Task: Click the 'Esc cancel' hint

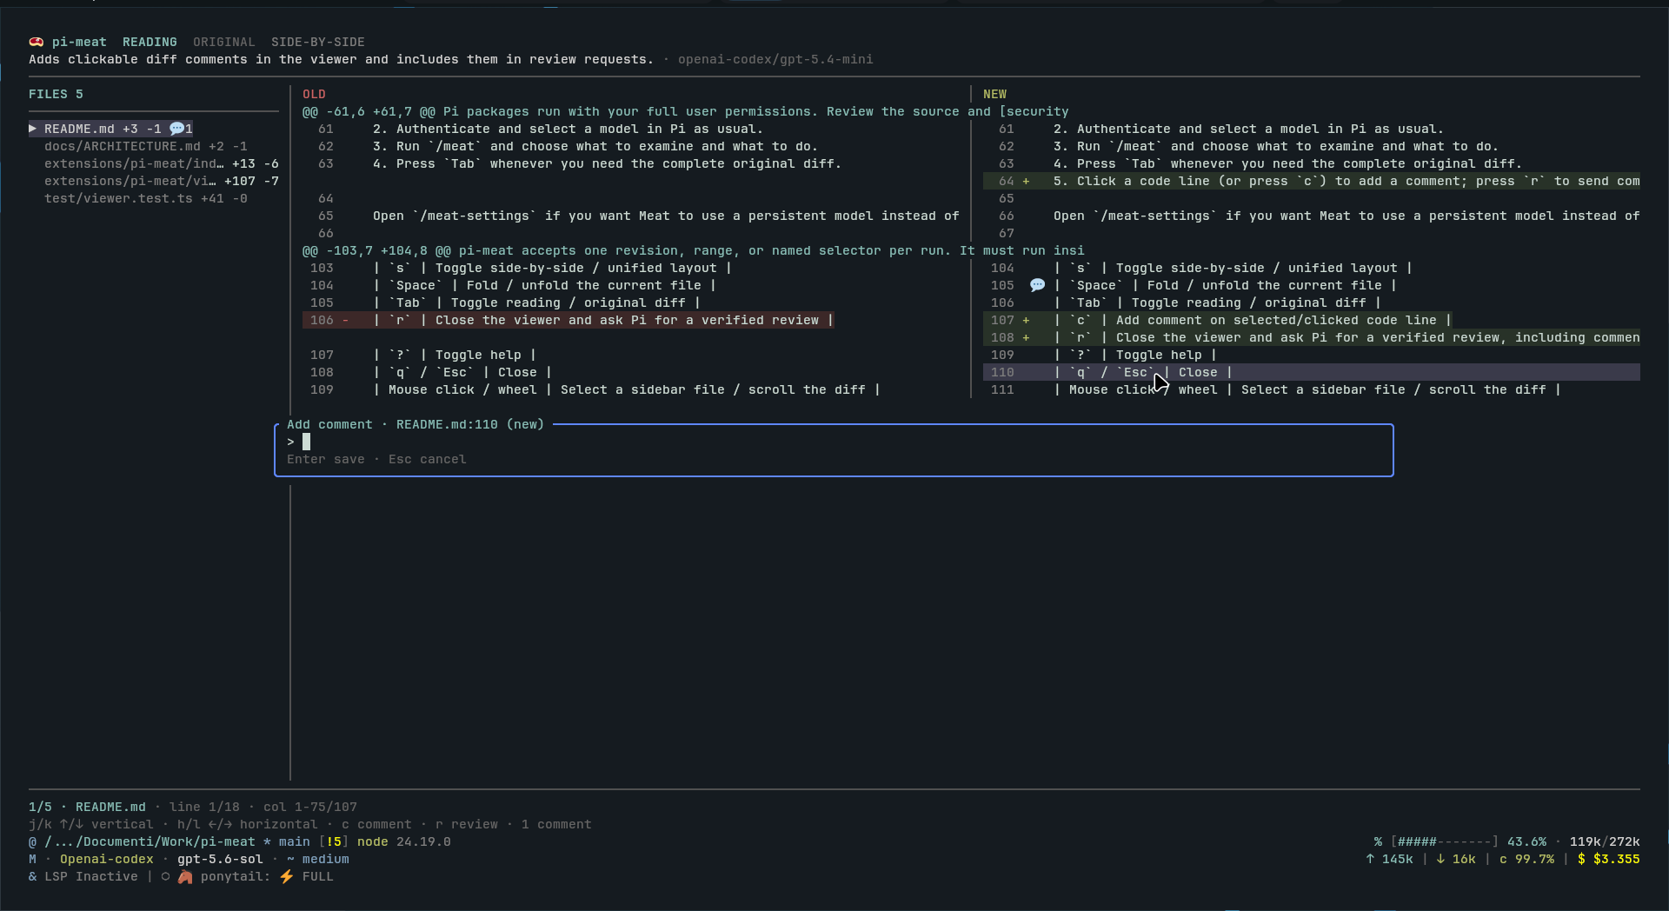Action: tap(427, 459)
